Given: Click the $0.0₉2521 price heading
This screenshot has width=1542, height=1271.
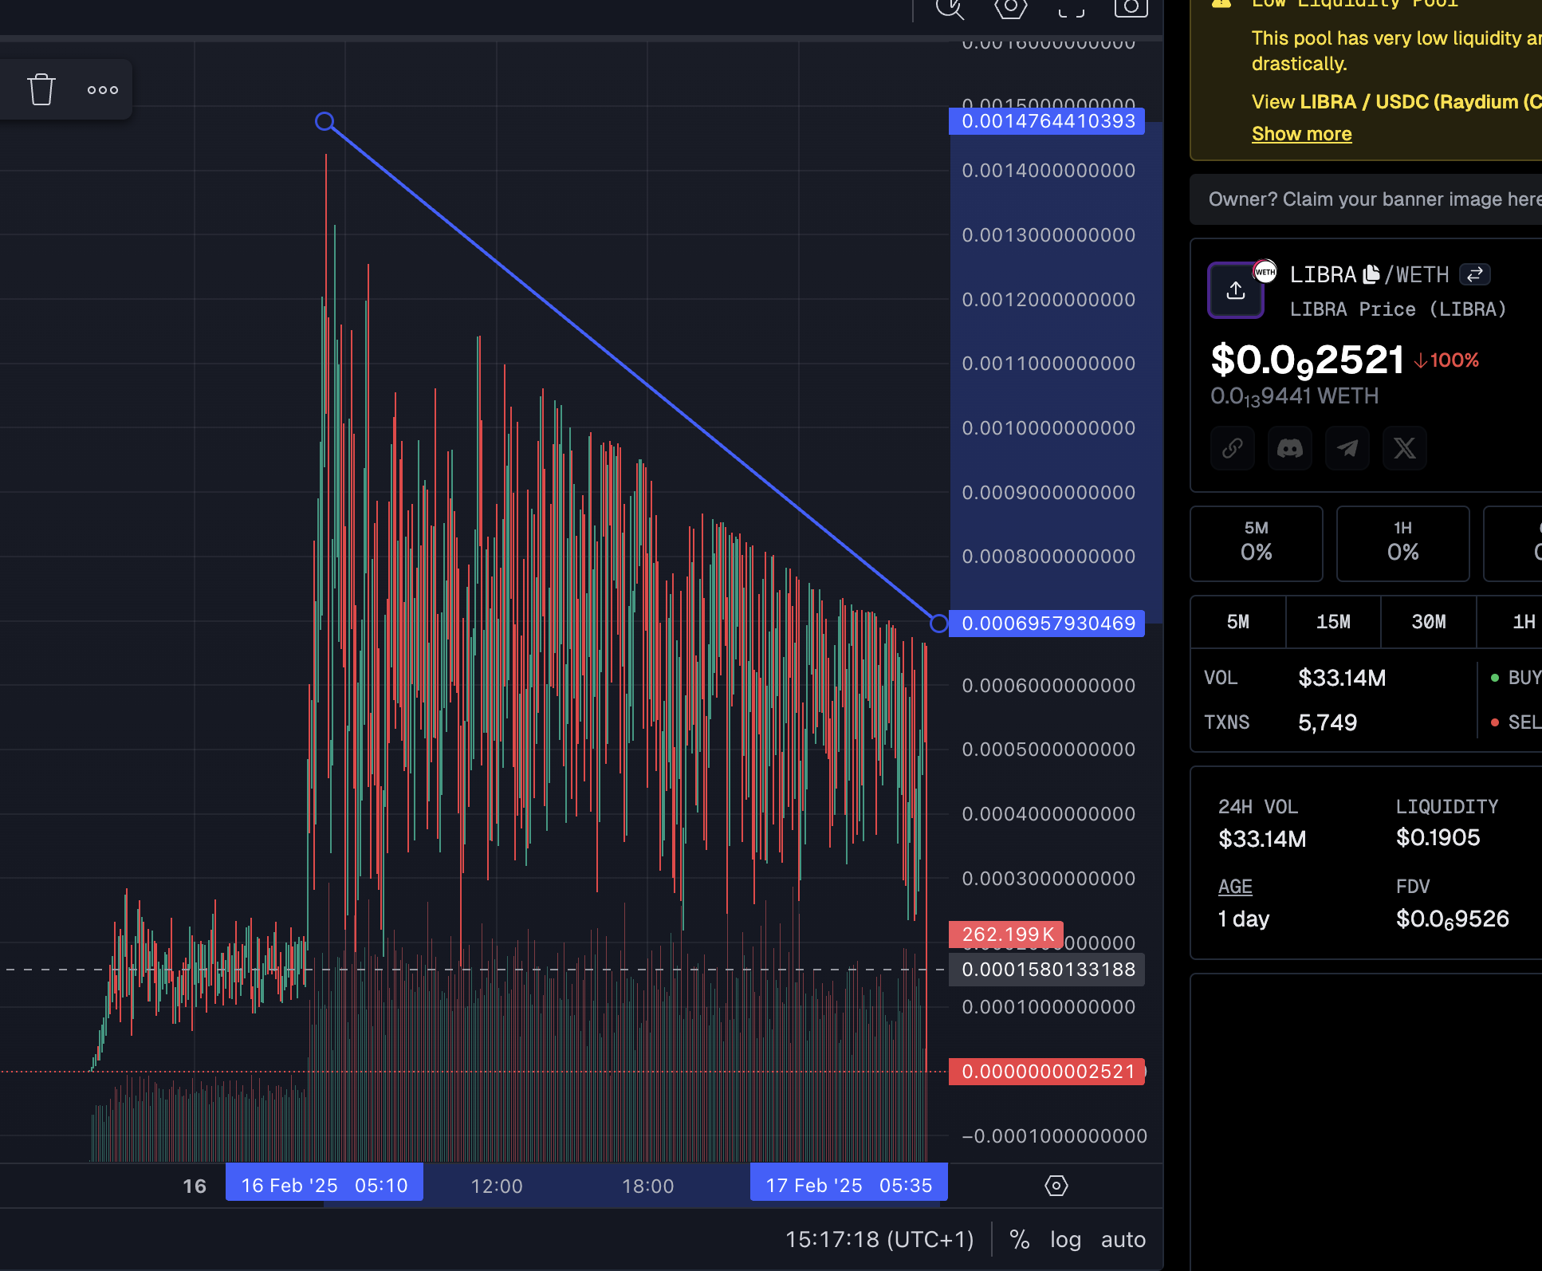Looking at the screenshot, I should 1308,360.
